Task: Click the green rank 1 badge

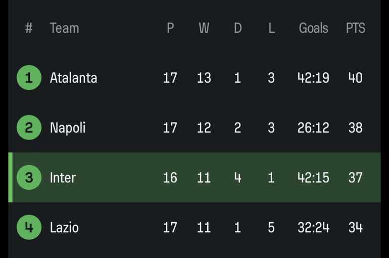Action: pos(29,78)
